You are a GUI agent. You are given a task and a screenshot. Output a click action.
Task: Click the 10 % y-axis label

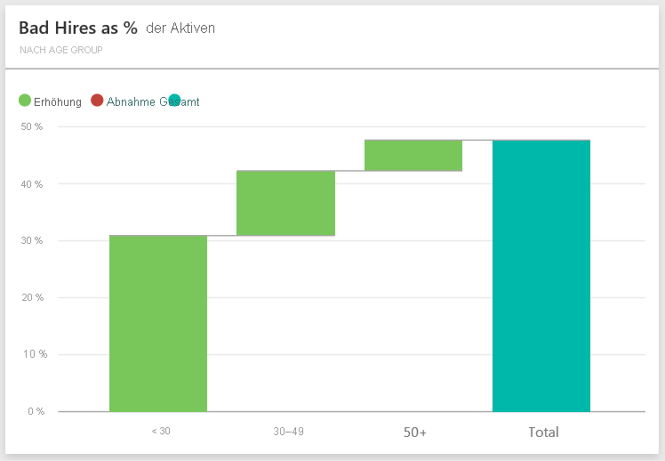pos(34,354)
